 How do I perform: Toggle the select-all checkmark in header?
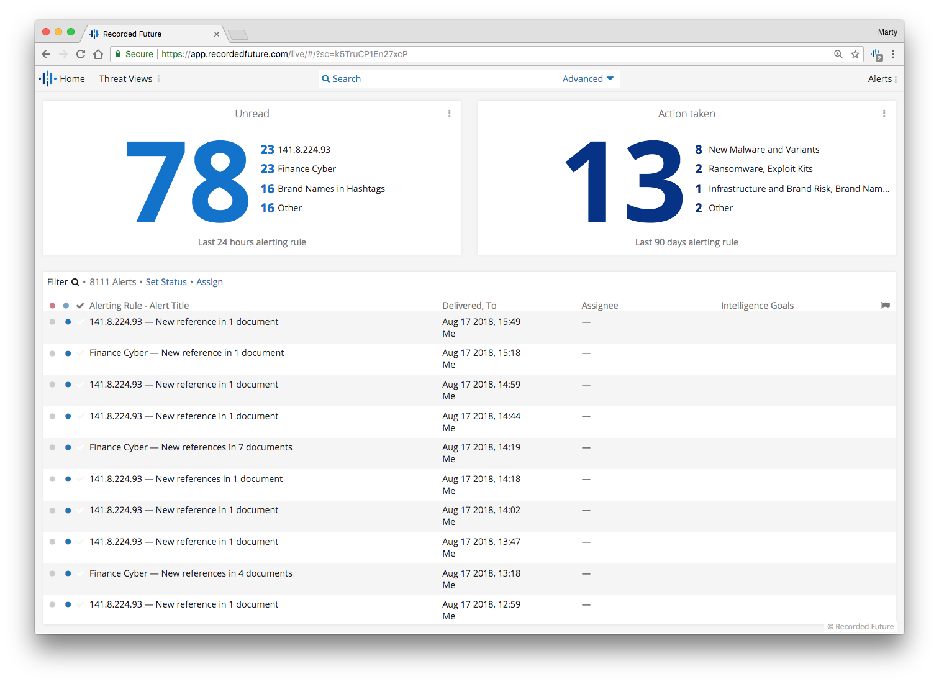tap(80, 306)
